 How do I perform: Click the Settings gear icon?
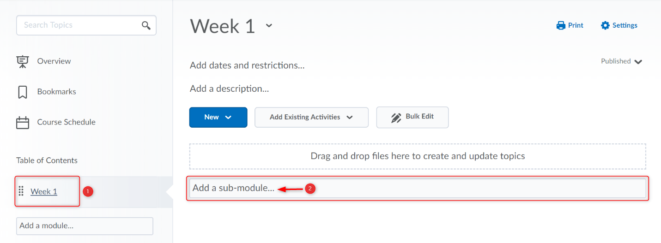605,25
